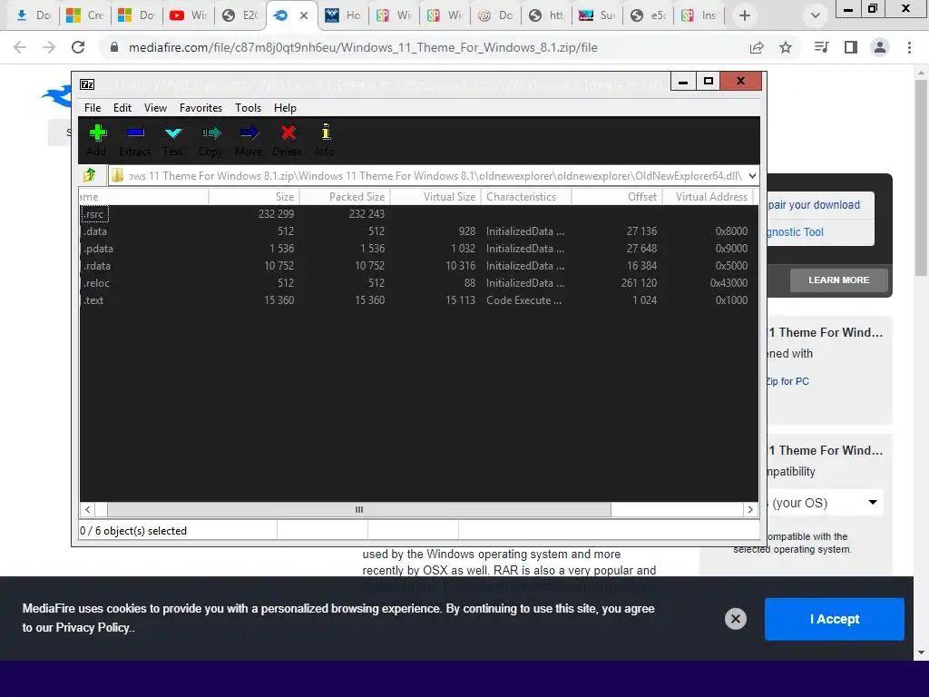Click the Add button in 7-Zip toolbar

click(x=96, y=140)
